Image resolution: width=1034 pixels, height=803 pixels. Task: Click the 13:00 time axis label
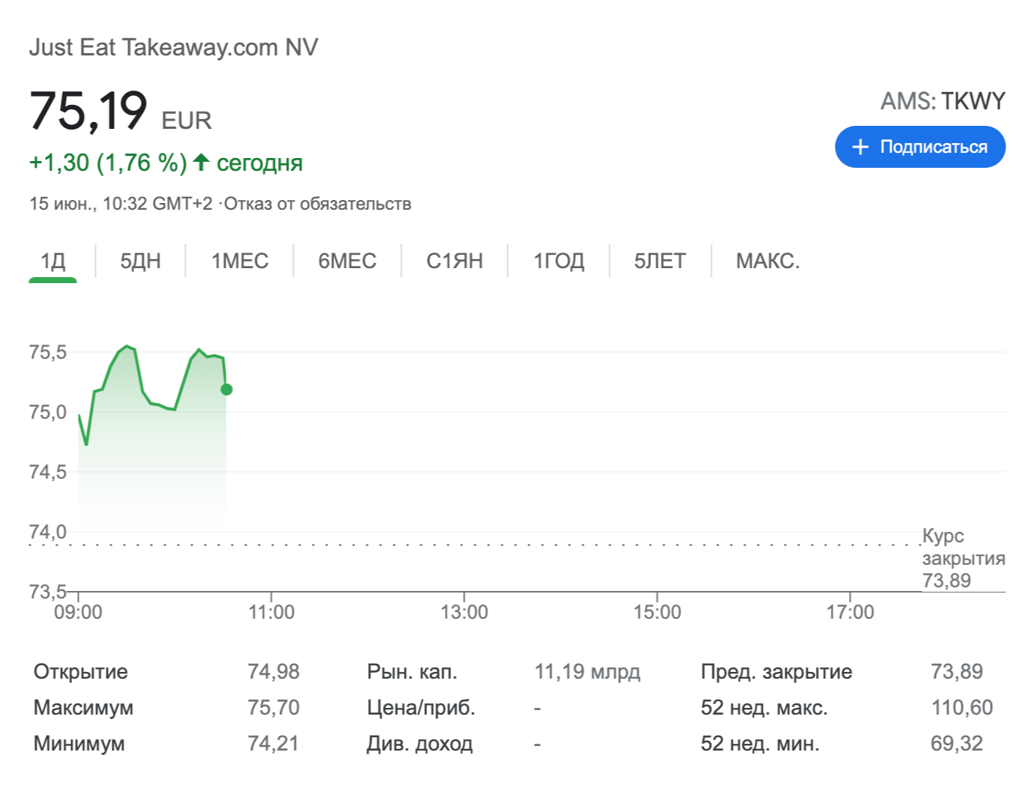(464, 612)
